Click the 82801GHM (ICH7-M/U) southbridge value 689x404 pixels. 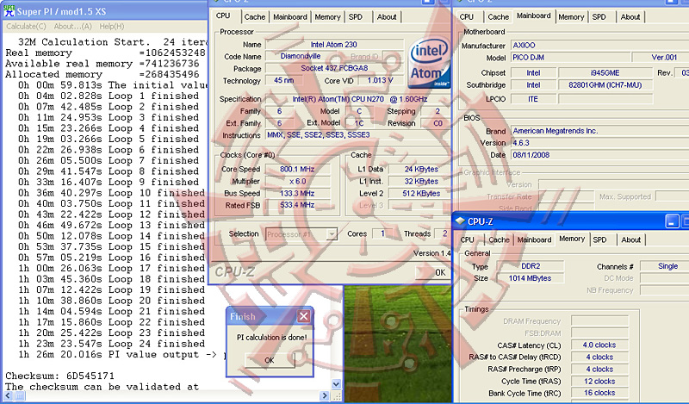605,84
